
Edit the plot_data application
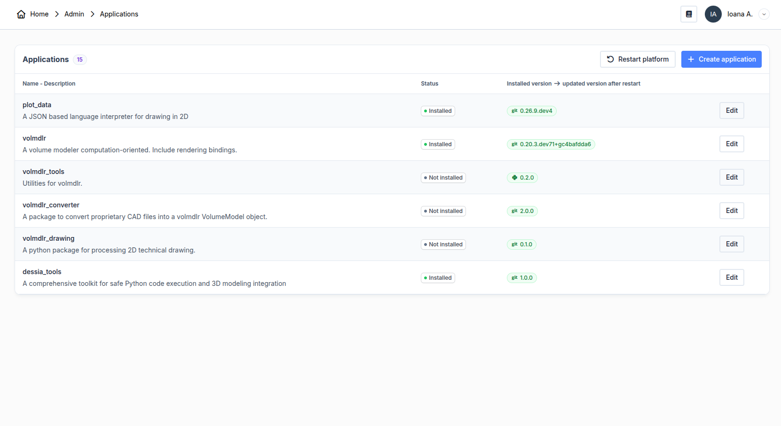tap(732, 110)
